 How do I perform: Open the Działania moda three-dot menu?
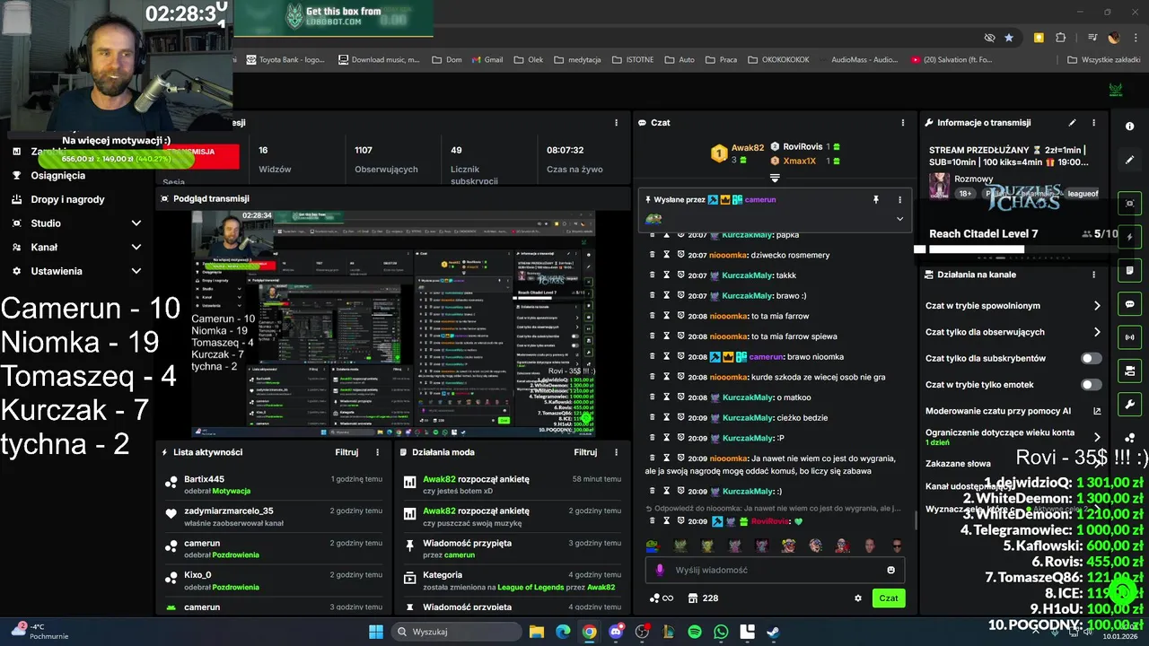click(616, 452)
